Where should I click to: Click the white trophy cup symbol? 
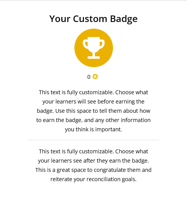(x=94, y=48)
